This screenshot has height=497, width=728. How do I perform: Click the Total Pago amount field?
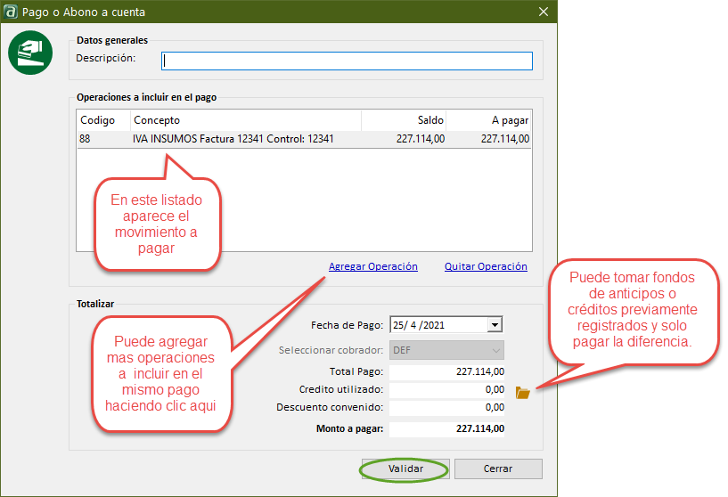446,372
